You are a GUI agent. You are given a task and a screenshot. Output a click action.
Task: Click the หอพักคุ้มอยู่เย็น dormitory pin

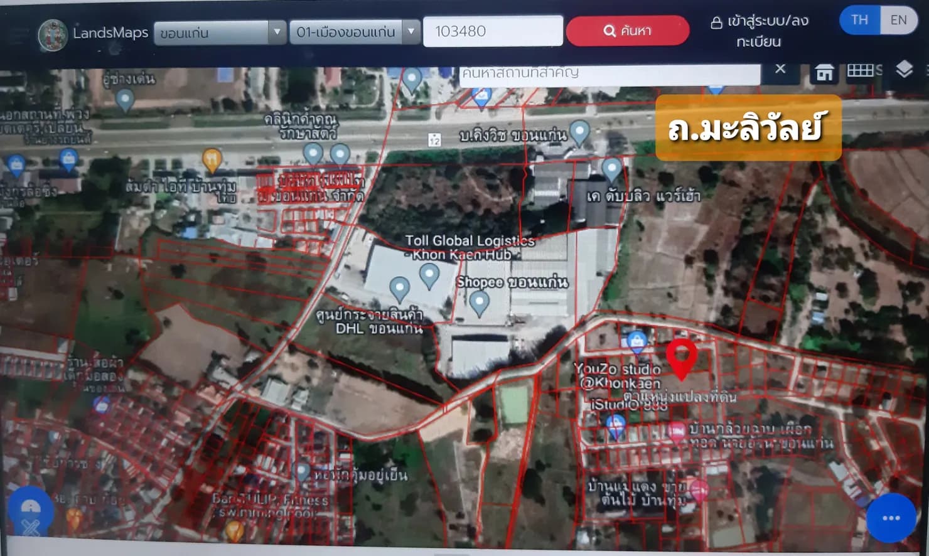(x=303, y=471)
